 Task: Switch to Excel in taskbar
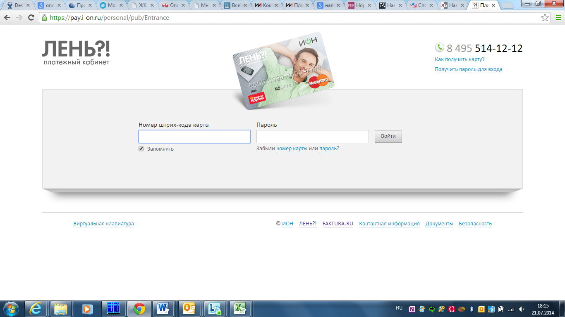241,308
